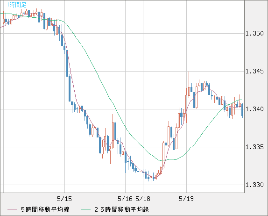Click the 5時間移動平均線 legend text
Image resolution: width=268 pixels, height=216 pixels.
45,209
